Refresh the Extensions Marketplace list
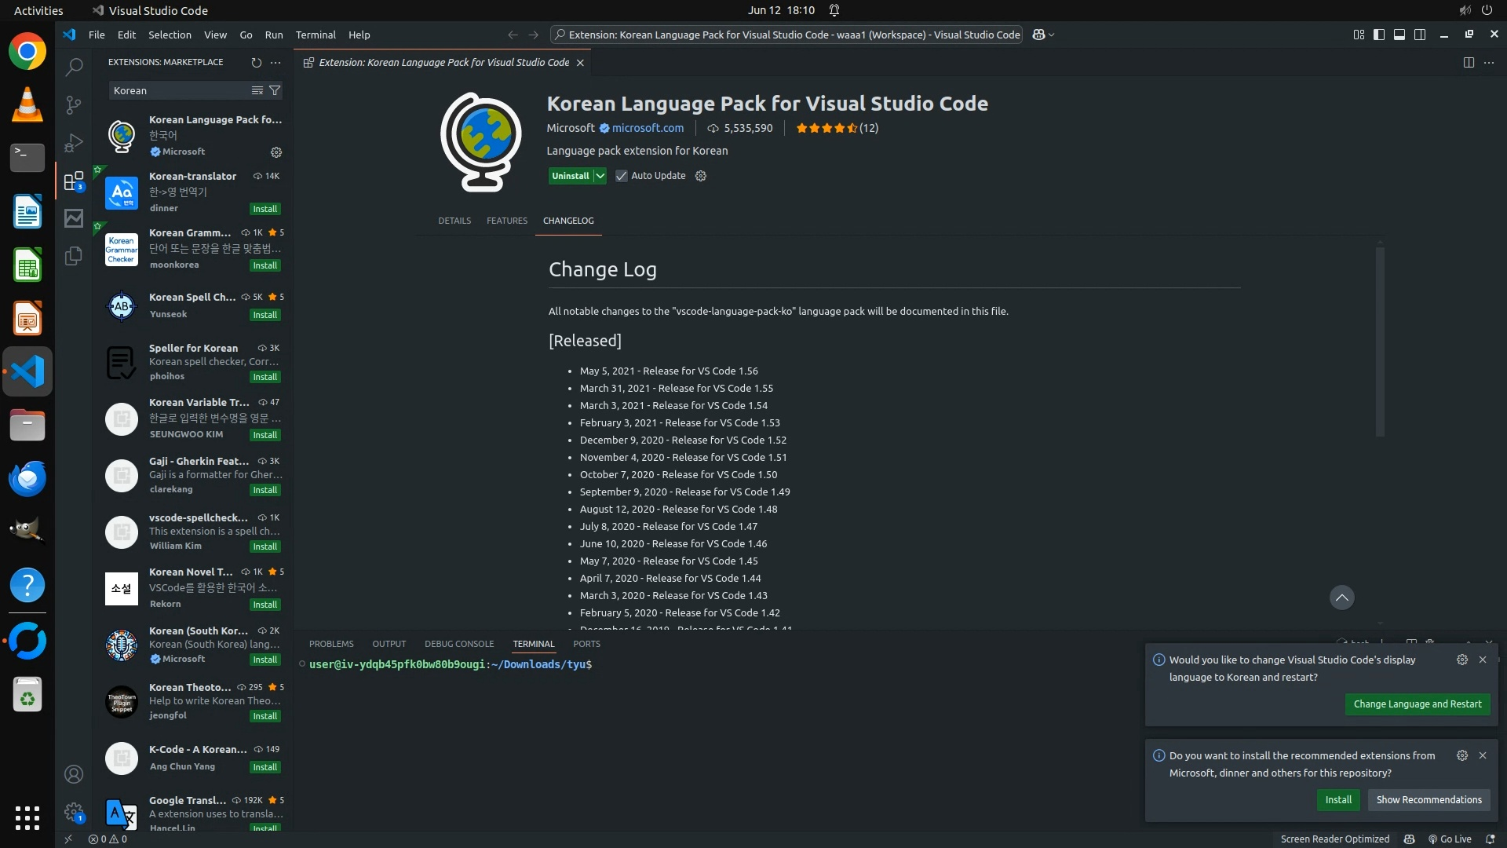Image resolution: width=1507 pixels, height=848 pixels. (x=256, y=62)
